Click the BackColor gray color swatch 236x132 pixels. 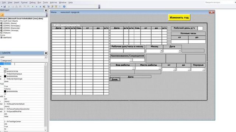point(5,71)
